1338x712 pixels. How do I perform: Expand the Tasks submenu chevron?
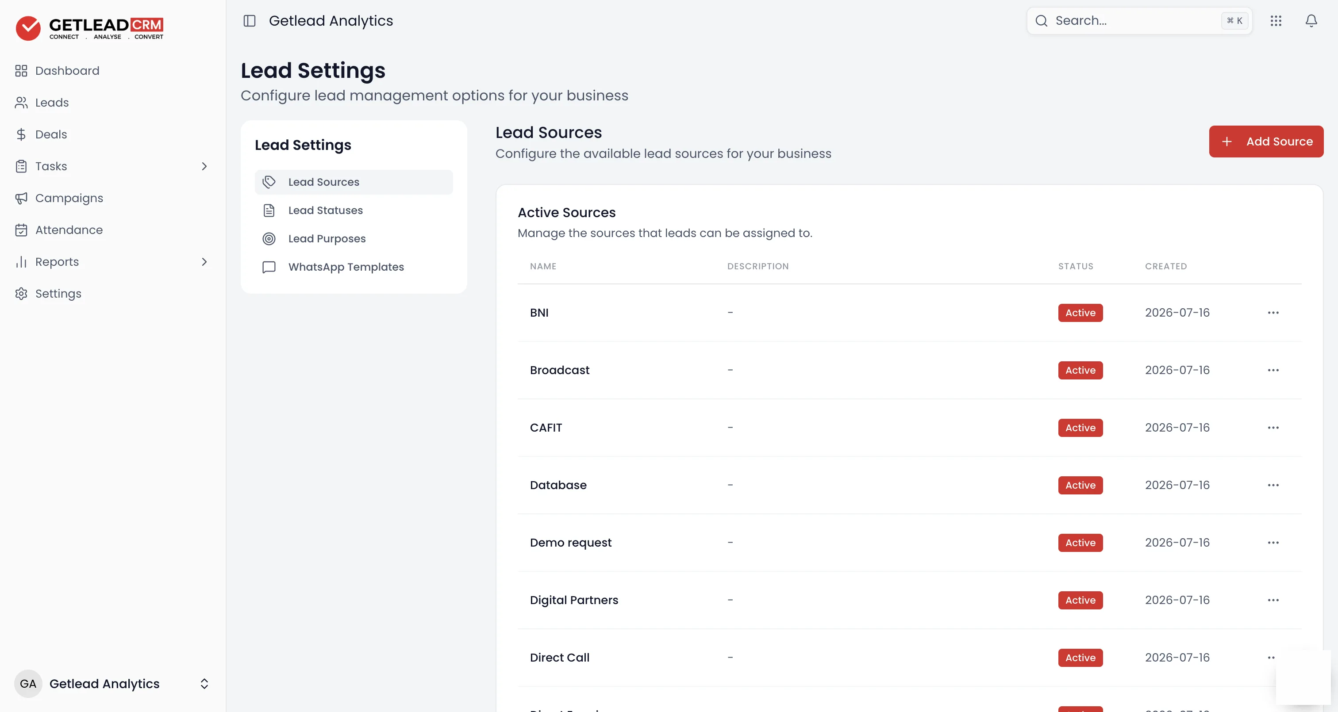204,166
